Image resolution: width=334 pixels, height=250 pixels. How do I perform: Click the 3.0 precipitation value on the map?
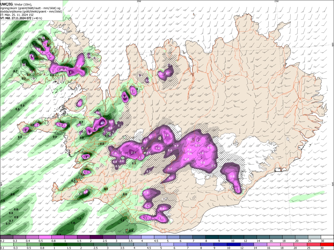click(124, 97)
